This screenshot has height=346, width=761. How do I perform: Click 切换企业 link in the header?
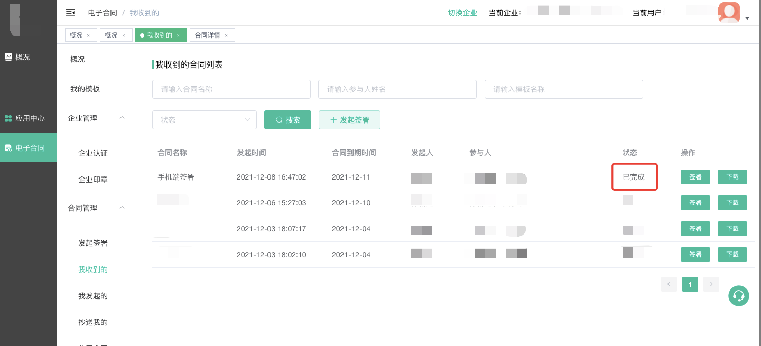point(462,13)
